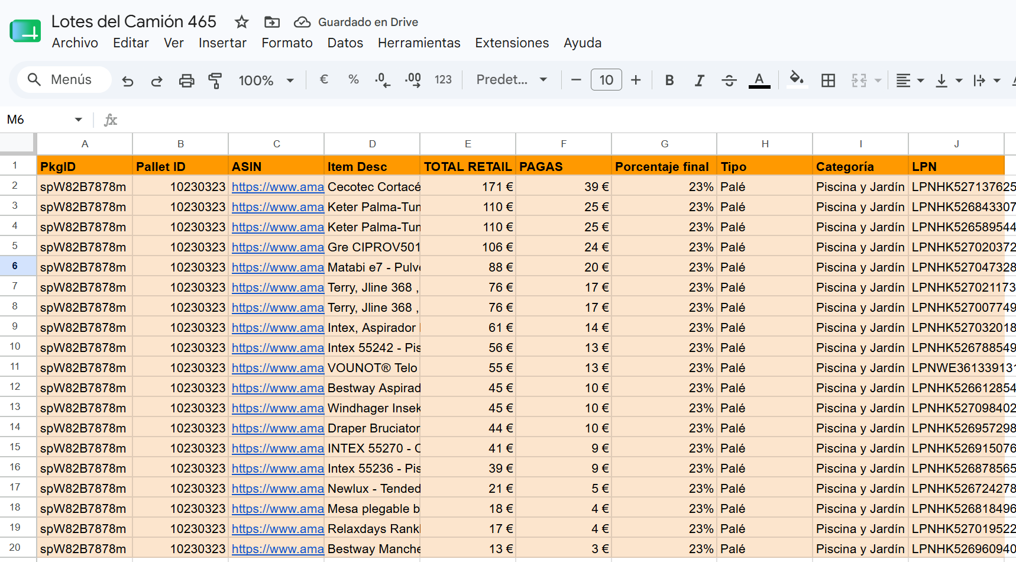The width and height of the screenshot is (1016, 562).
Task: Open the borders grid icon
Action: point(829,80)
